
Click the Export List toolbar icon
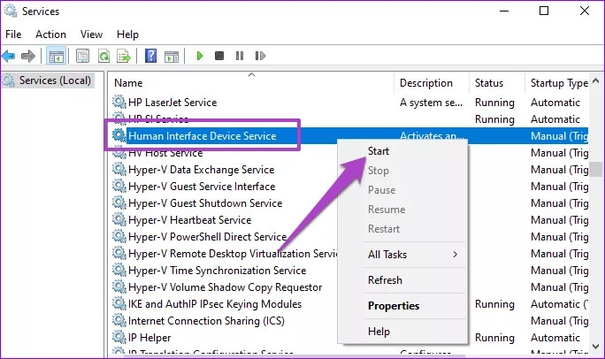tap(124, 57)
